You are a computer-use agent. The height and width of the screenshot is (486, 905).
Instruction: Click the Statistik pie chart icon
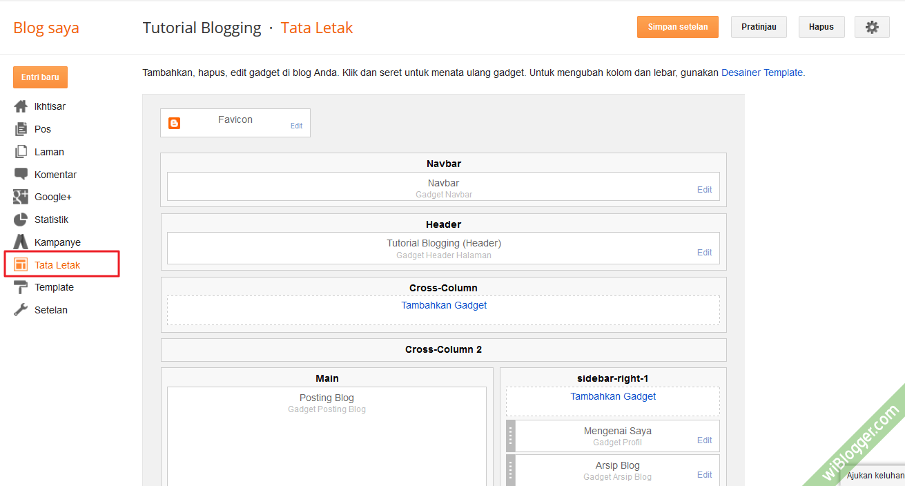point(21,220)
